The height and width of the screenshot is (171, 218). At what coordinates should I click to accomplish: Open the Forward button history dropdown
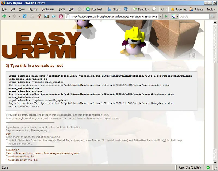click(x=19, y=16)
